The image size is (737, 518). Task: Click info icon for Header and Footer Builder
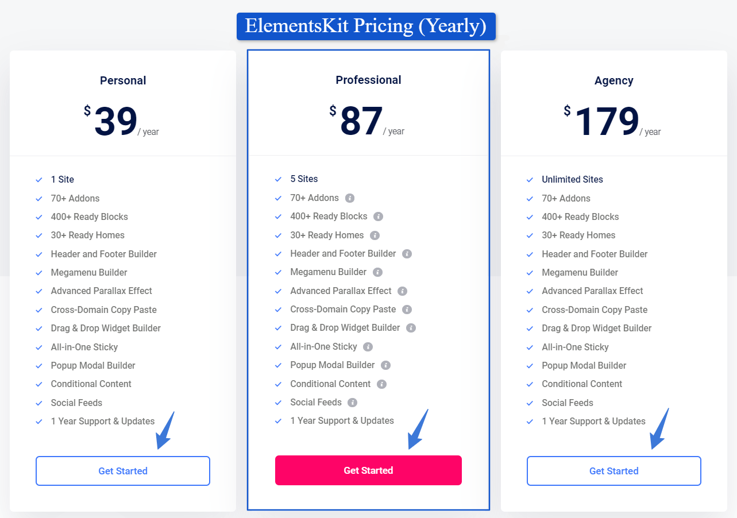[x=407, y=254]
